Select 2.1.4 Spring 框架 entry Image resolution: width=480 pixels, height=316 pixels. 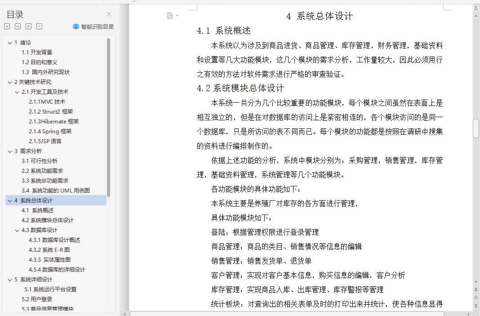pos(50,132)
